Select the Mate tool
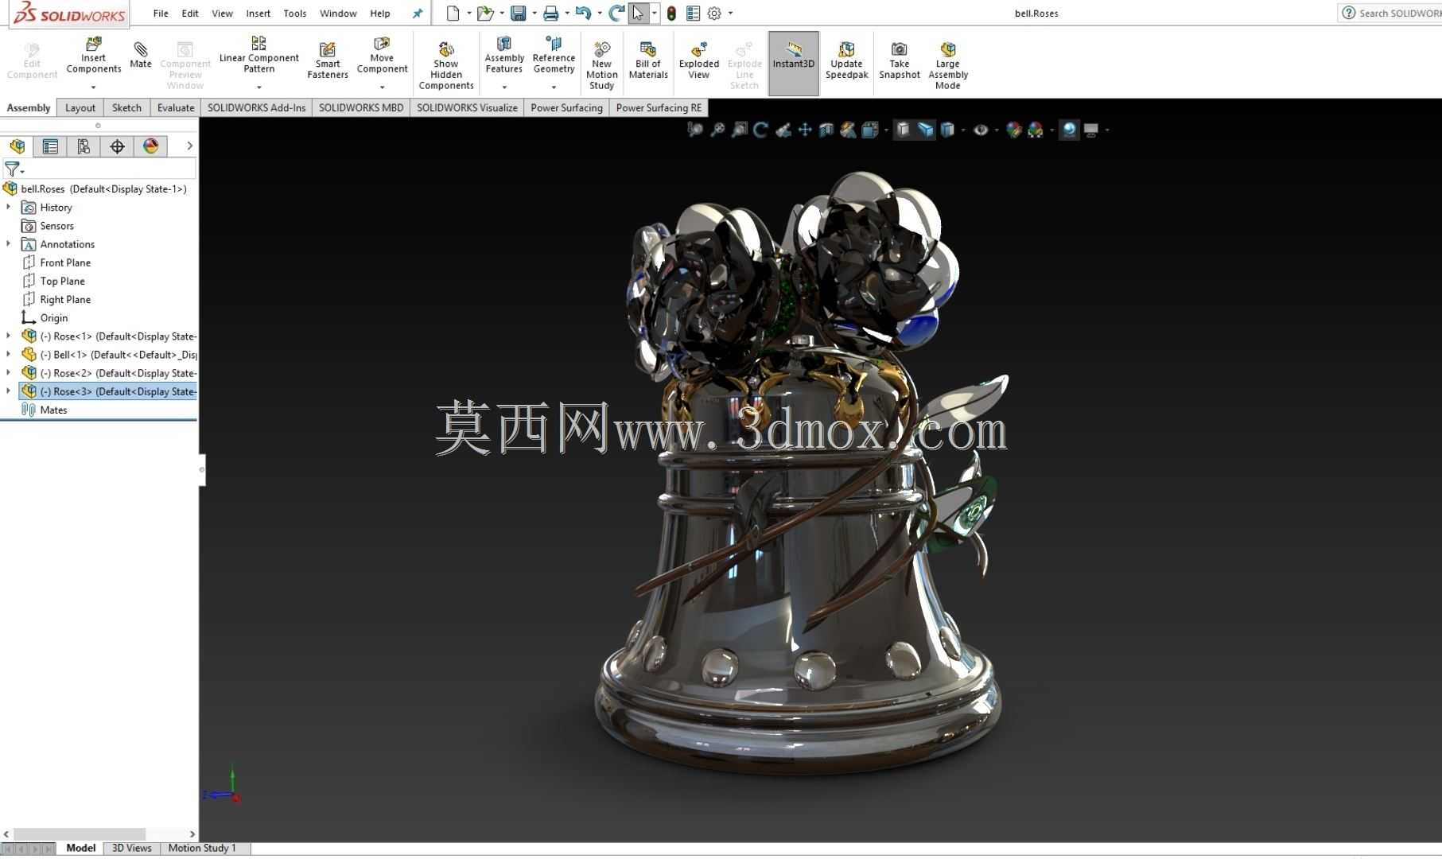1442x859 pixels. [x=141, y=55]
